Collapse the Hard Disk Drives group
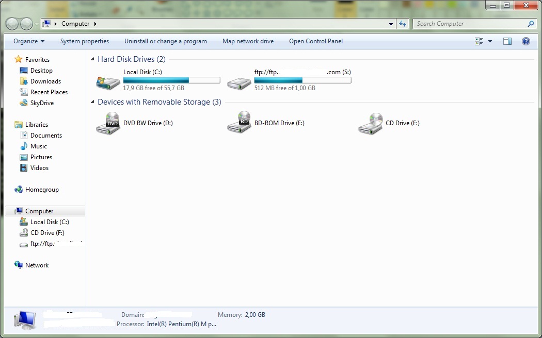The image size is (542, 338). pyautogui.click(x=93, y=60)
